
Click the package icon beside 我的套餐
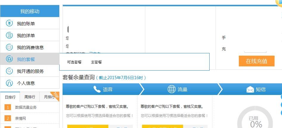9,59
